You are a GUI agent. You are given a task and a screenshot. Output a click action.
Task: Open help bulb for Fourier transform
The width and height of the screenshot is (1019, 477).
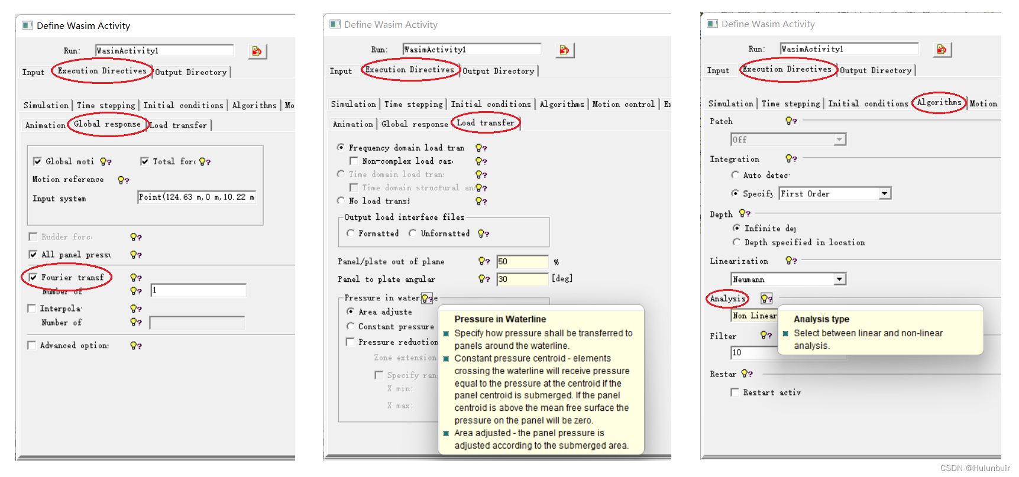pyautogui.click(x=136, y=277)
